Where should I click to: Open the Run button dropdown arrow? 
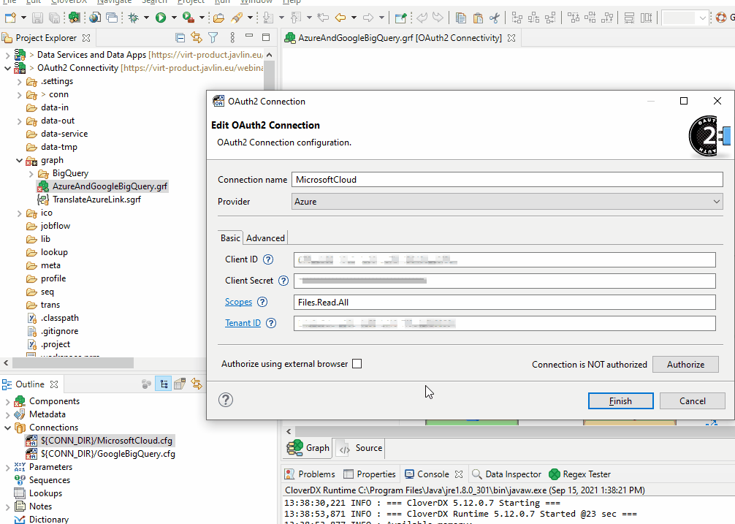(x=174, y=18)
